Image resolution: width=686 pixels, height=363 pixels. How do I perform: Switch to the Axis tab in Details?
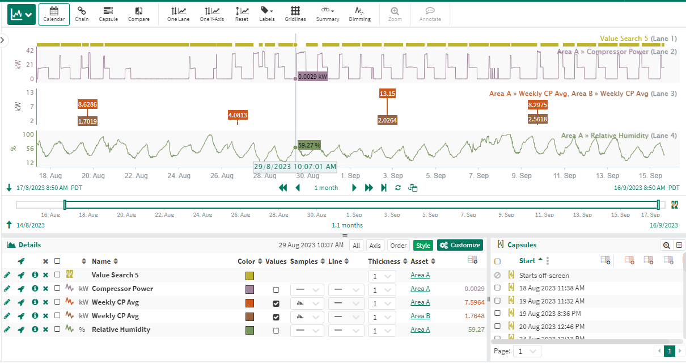point(375,246)
